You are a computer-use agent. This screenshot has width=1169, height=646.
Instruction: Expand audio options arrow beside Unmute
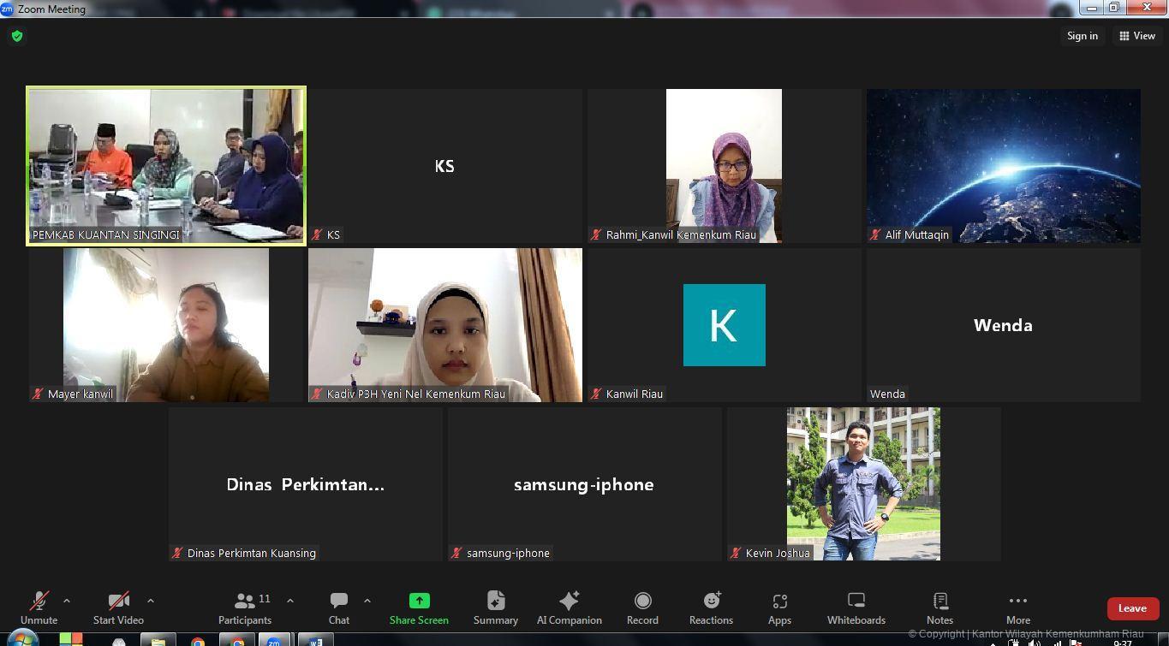pos(67,601)
